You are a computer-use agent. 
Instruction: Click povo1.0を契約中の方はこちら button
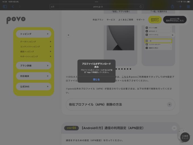click(x=175, y=20)
